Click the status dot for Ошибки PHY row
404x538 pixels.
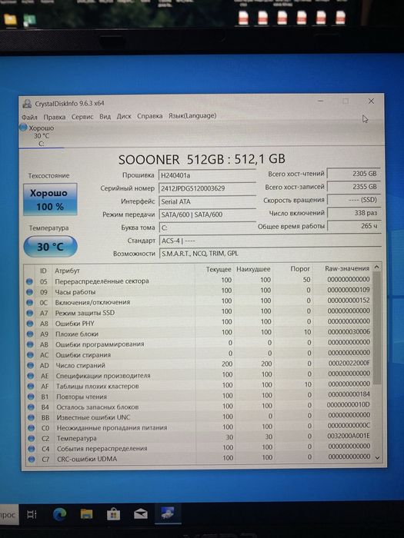tap(30, 324)
